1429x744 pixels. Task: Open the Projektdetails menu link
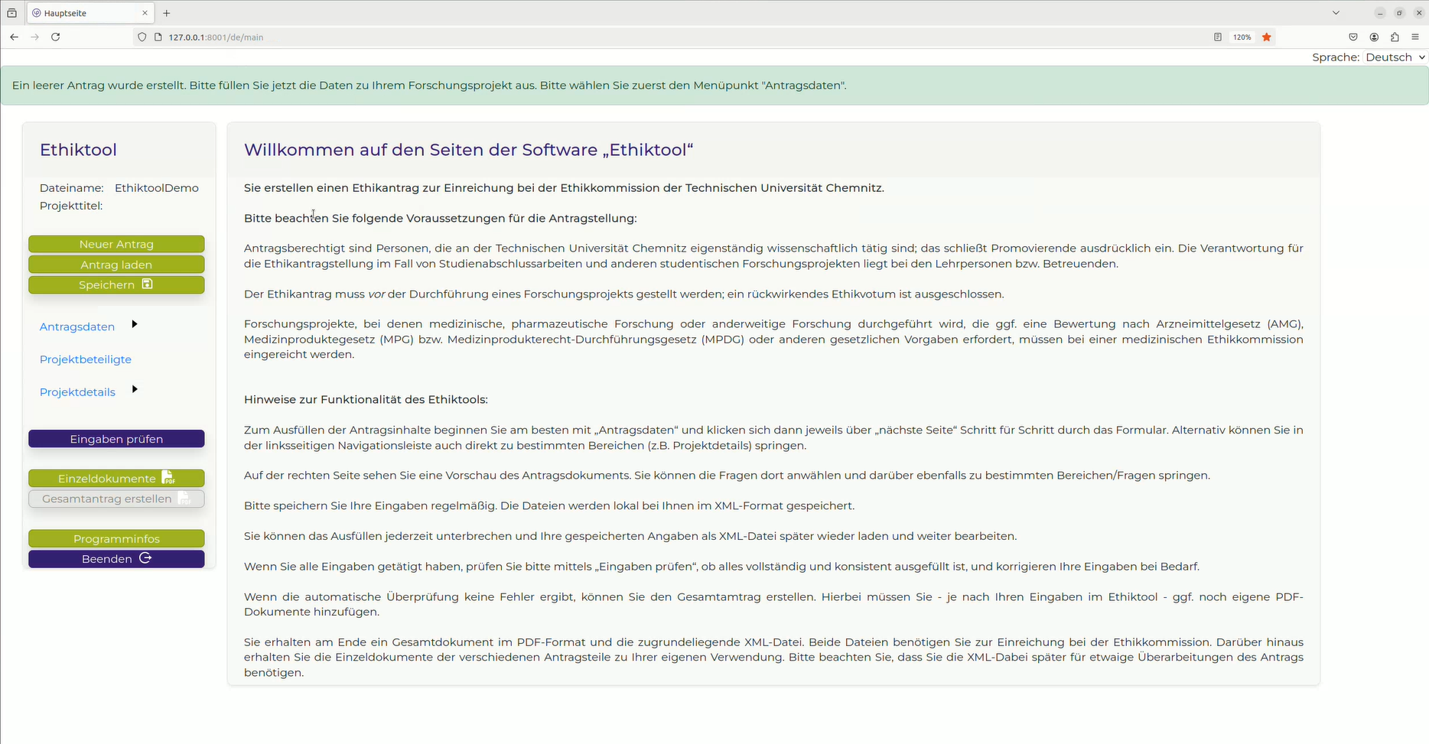(77, 392)
